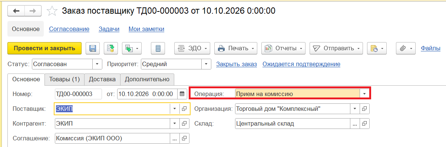Click Провести и закрыть button
This screenshot has height=147, width=446.
click(44, 48)
